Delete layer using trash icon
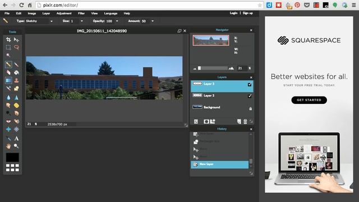The height and width of the screenshot is (202, 359). click(245, 122)
